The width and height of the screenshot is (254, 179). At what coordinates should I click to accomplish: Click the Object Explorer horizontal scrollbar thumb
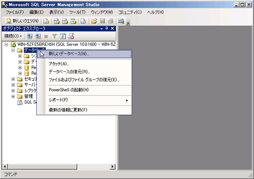(x=42, y=167)
